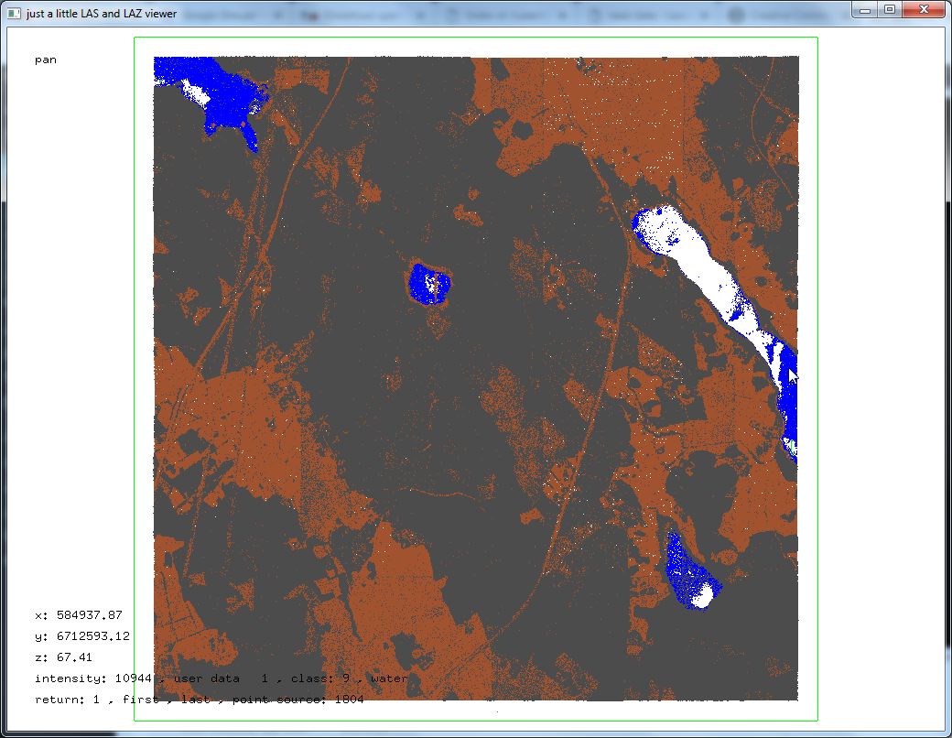Click the white patch inside lower-right pond
The height and width of the screenshot is (738, 952).
pyautogui.click(x=702, y=595)
